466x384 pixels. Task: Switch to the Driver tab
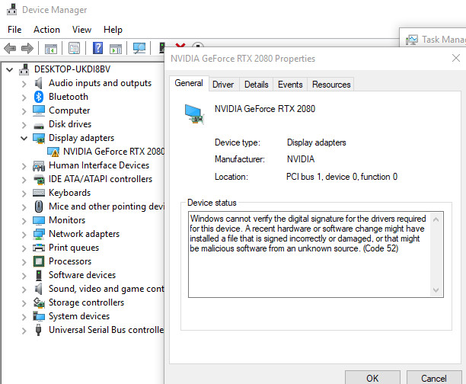coord(223,85)
